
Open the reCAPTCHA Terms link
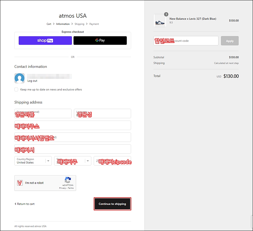coord(71,188)
